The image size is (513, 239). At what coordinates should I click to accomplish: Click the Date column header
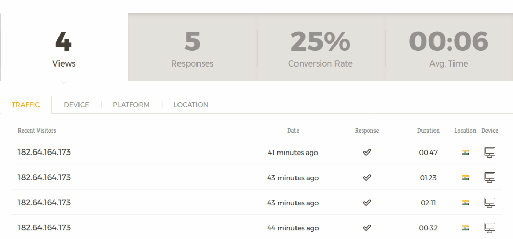293,131
